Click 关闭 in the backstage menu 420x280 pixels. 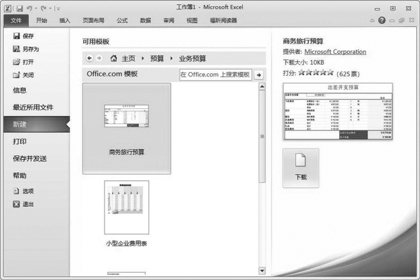coord(24,75)
